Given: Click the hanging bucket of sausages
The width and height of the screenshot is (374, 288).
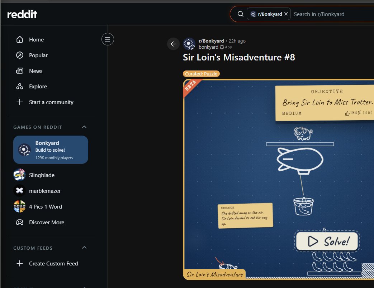Looking at the screenshot, I should coord(303,206).
